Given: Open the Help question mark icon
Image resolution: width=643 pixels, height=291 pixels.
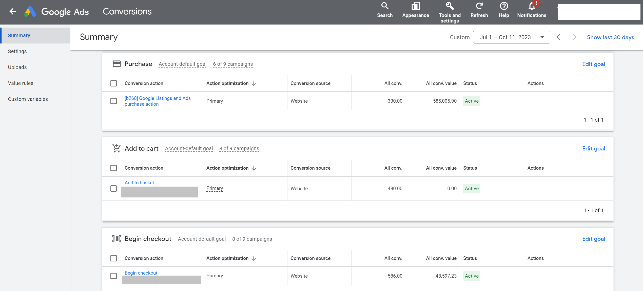Looking at the screenshot, I should (504, 6).
